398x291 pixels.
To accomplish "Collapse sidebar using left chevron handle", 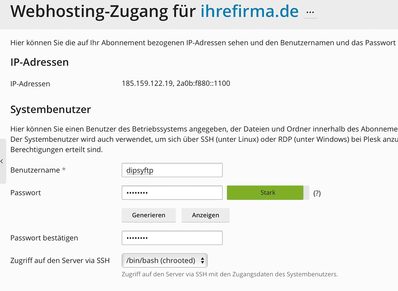I will pos(3,161).
